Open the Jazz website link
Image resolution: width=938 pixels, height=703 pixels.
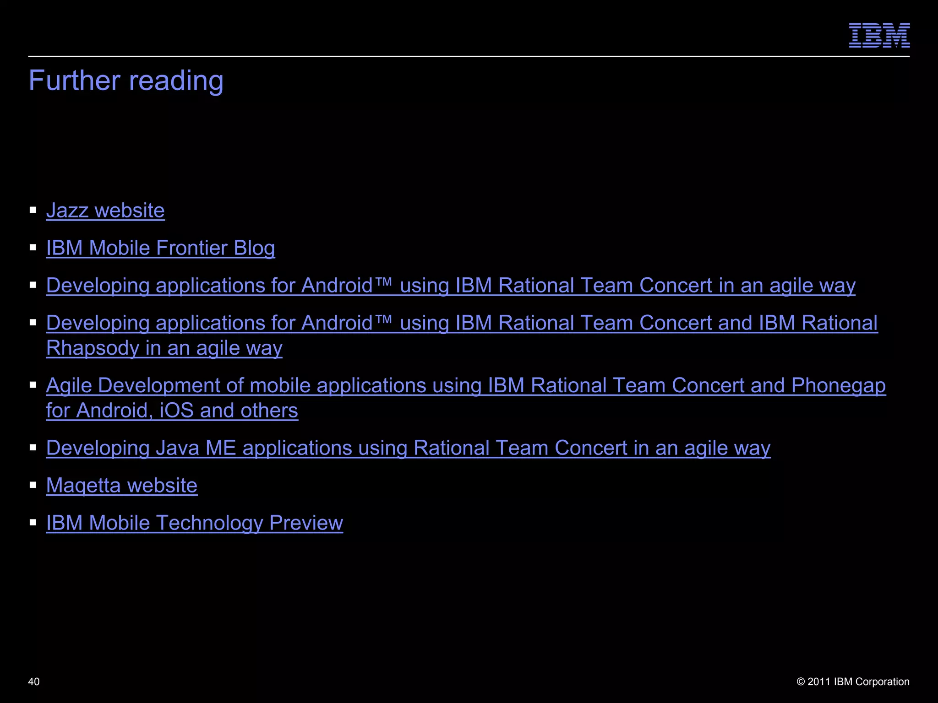105,211
